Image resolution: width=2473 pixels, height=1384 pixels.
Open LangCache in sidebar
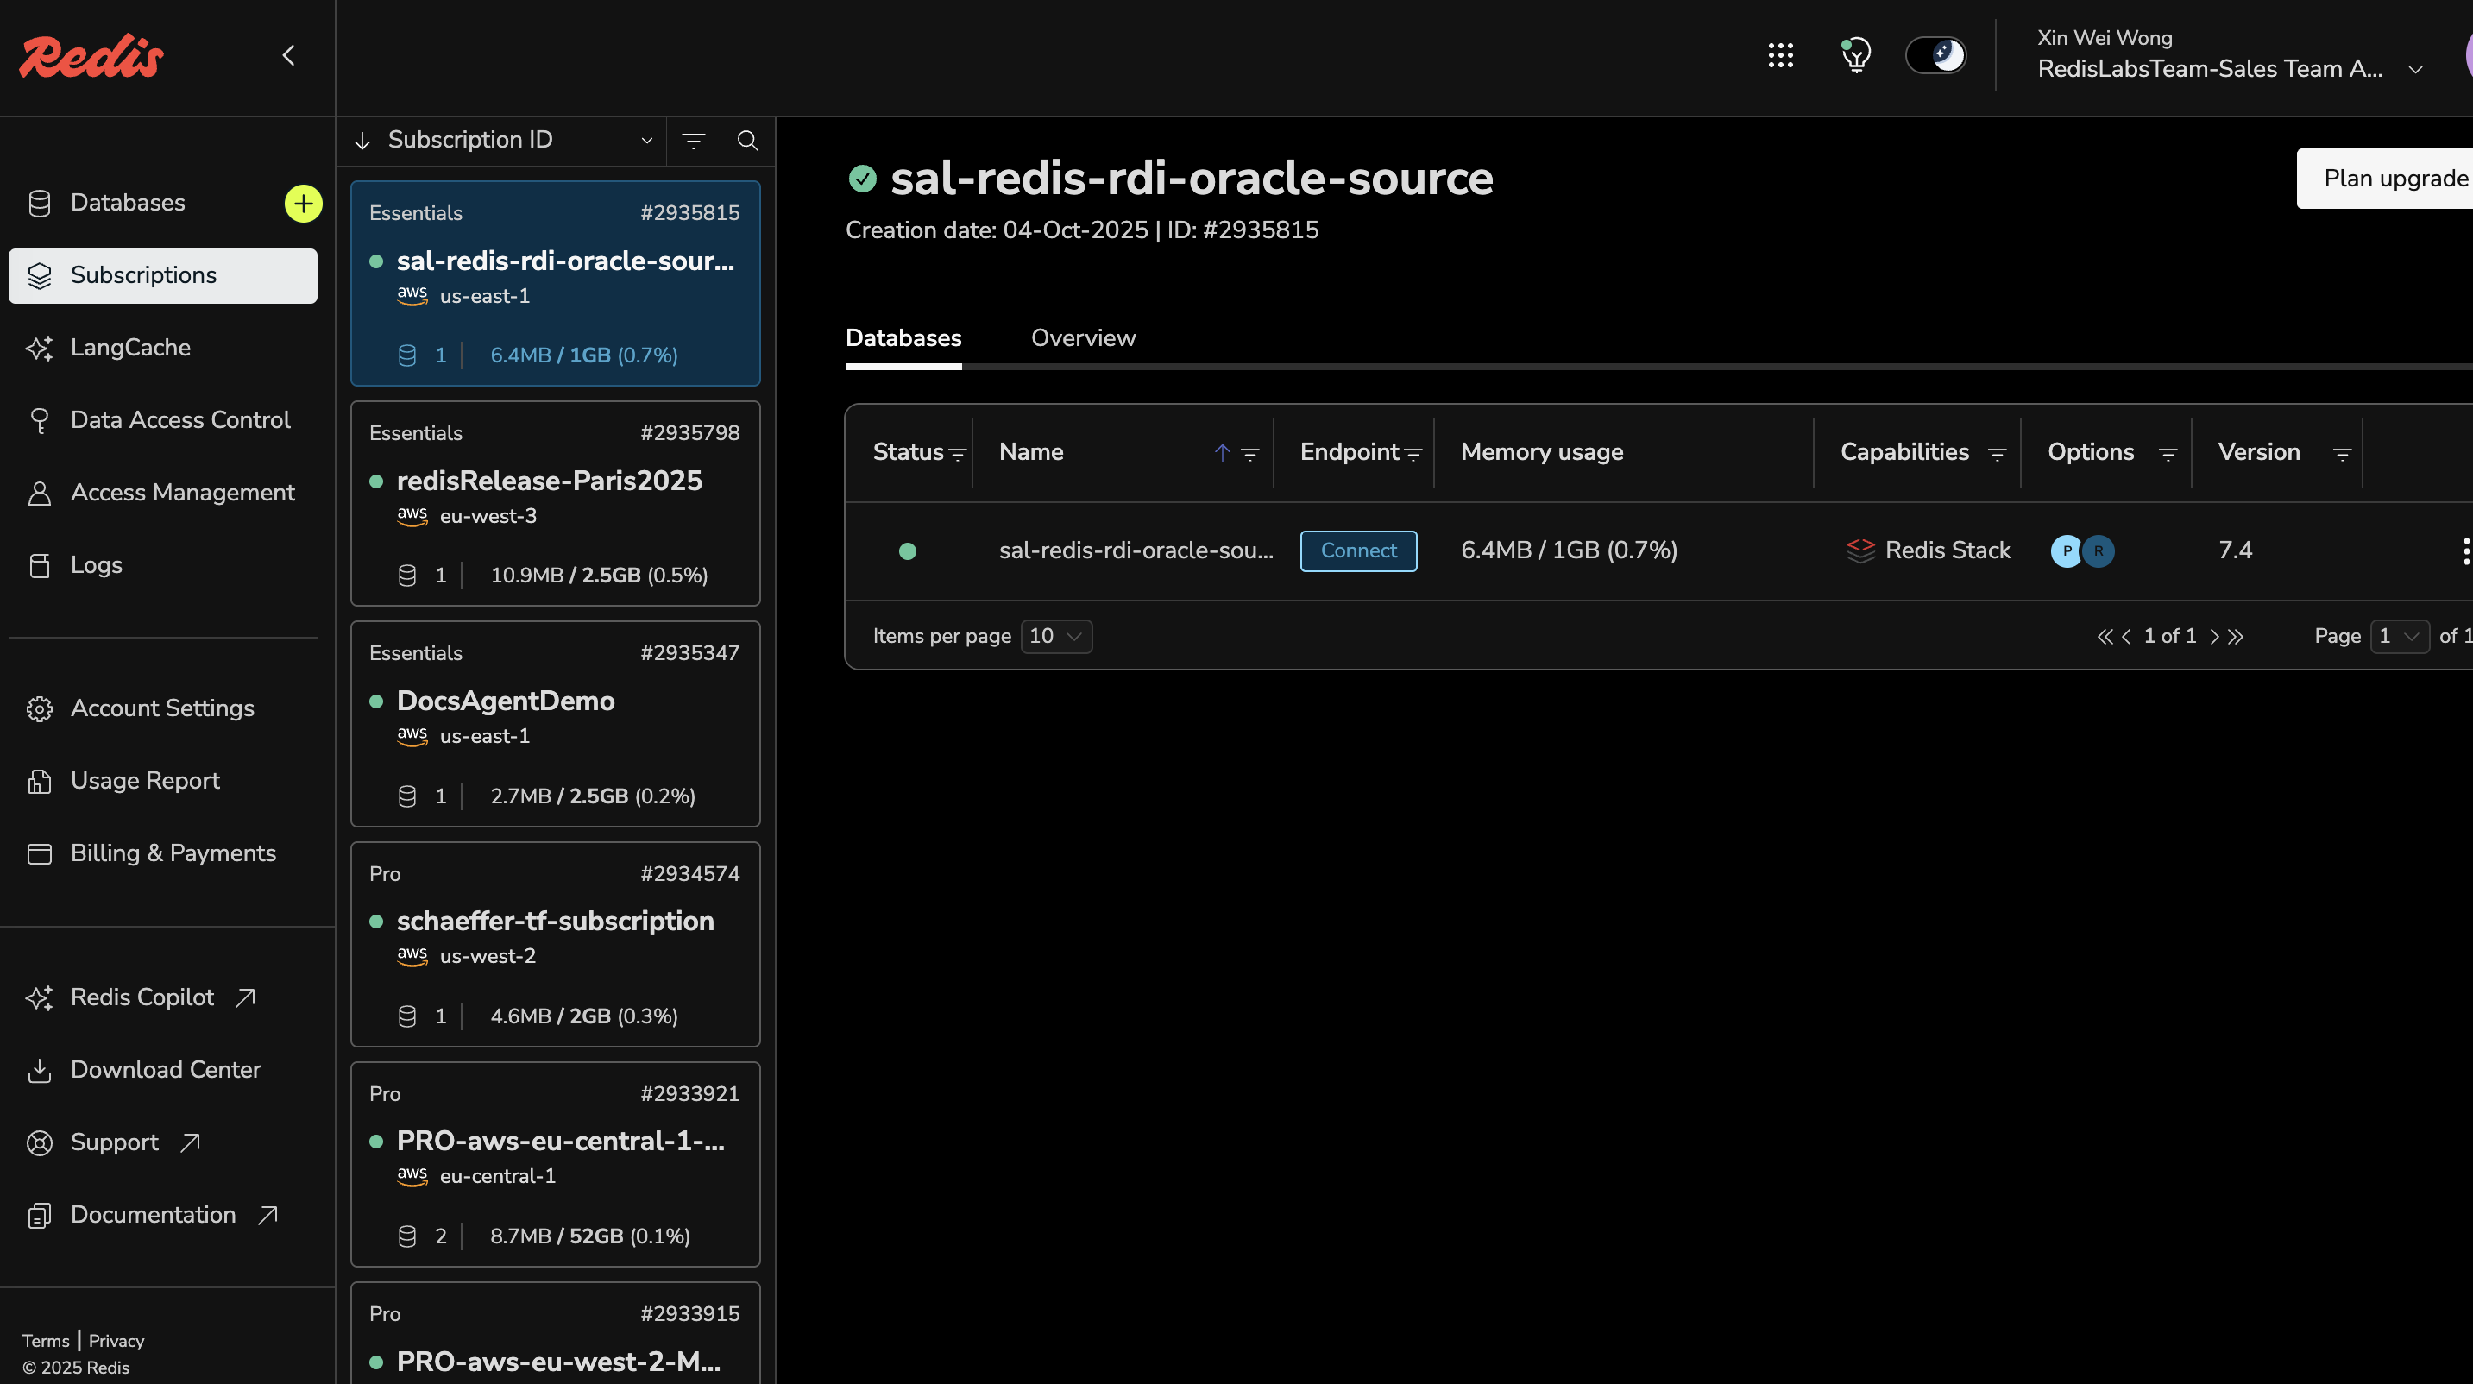[x=130, y=348]
